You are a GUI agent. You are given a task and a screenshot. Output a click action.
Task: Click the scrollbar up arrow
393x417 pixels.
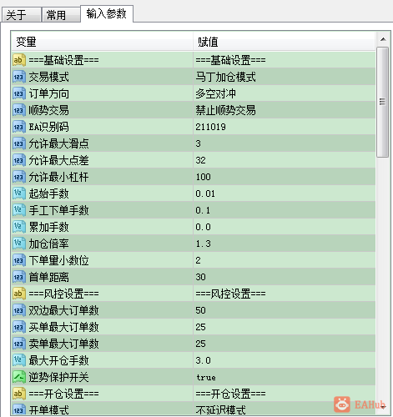[x=383, y=39]
